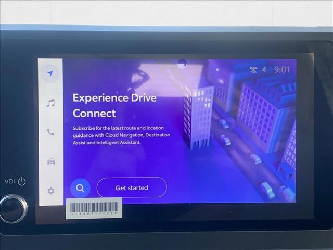The width and height of the screenshot is (333, 250).
Task: Open the Music note audio menu
Action: click(x=50, y=103)
